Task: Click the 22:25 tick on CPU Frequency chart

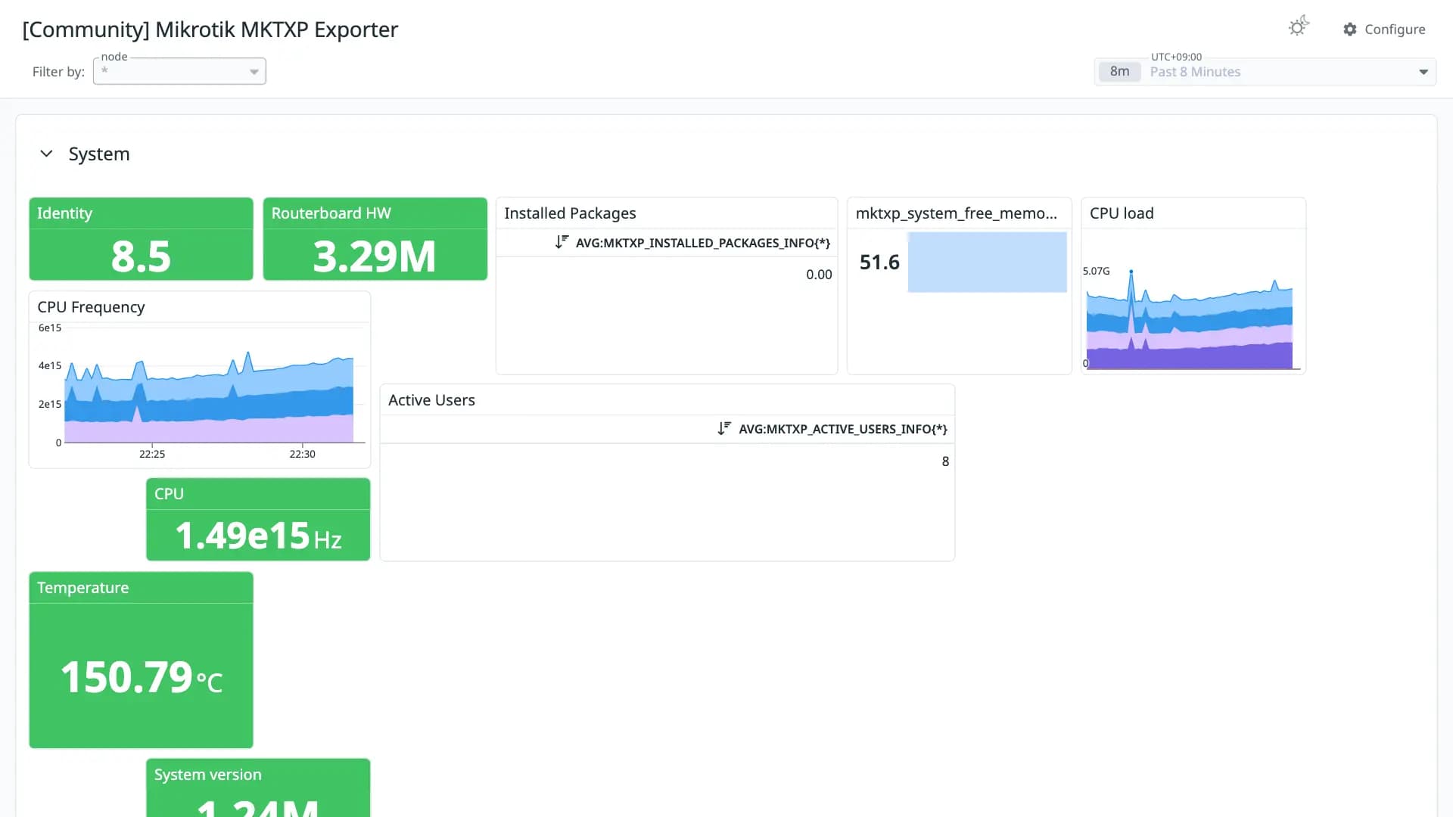Action: pos(152,454)
